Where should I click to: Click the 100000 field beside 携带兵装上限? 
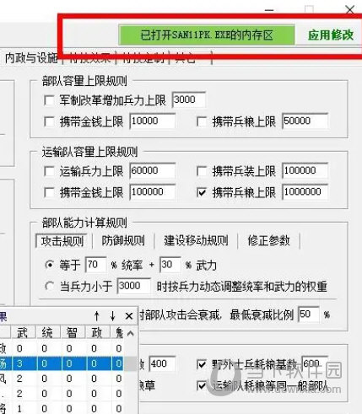coord(305,170)
